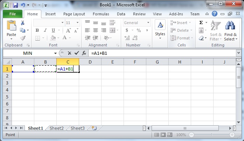Toggle Align Text Left

[x=88, y=30]
